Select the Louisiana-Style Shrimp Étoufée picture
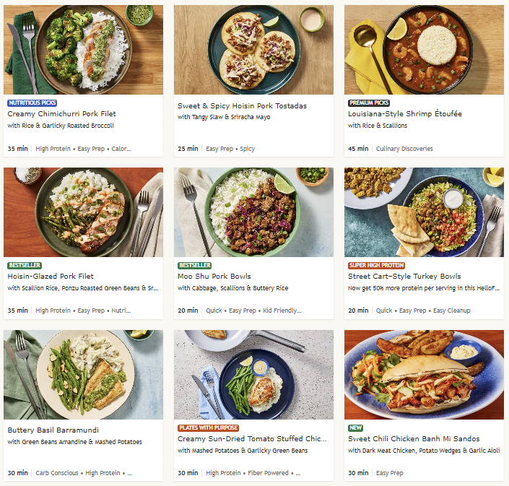This screenshot has width=509, height=486. click(424, 49)
